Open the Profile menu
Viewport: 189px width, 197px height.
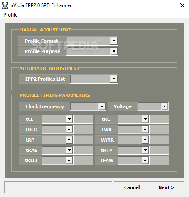(x=10, y=15)
